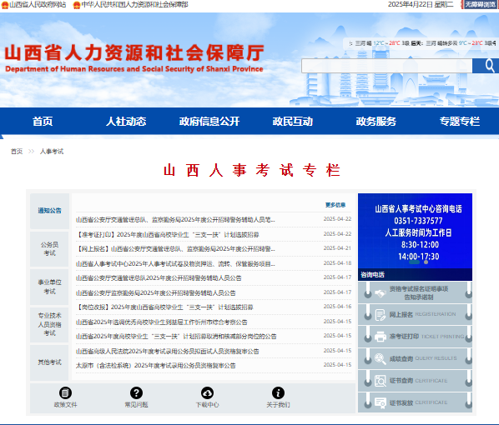Screen dimensions: 499x425
Task: Open the 资格考试报名证明事项告知承诺制 button
Action: [x=415, y=292]
